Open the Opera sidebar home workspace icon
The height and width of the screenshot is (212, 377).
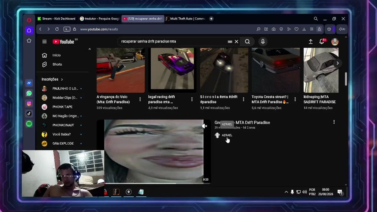(x=29, y=30)
